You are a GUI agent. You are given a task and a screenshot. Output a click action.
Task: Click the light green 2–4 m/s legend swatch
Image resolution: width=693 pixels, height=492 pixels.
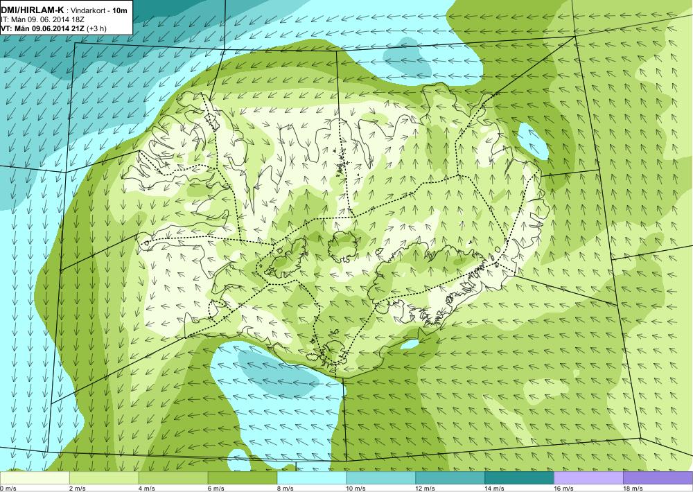104,478
